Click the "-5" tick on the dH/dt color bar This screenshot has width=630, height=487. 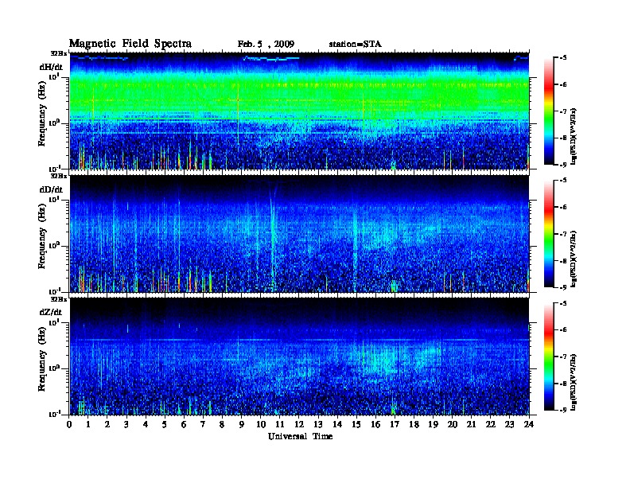click(563, 58)
